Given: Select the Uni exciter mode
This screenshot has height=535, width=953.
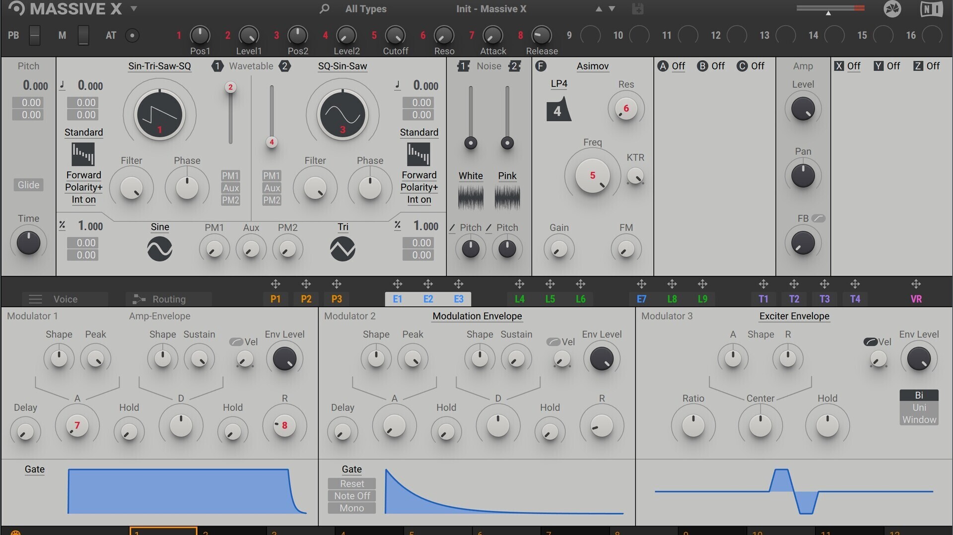Looking at the screenshot, I should (919, 407).
